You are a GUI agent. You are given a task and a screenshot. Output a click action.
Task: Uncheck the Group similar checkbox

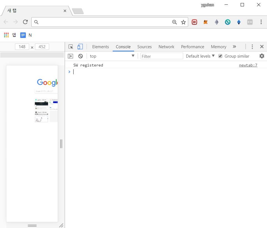(220, 56)
